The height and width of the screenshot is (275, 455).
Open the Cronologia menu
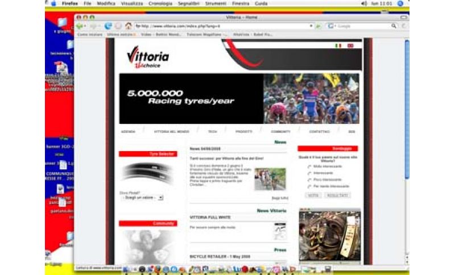(160, 3)
